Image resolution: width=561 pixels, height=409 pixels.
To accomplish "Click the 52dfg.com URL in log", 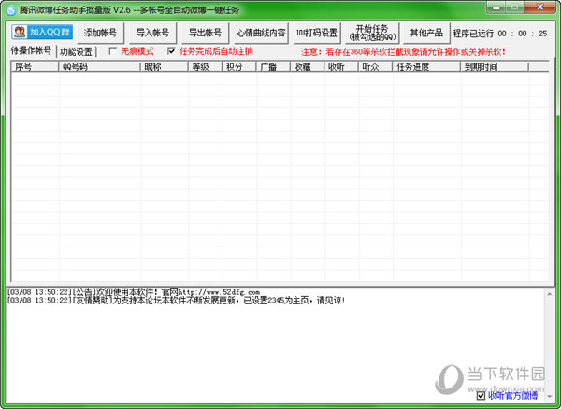I will pos(219,292).
